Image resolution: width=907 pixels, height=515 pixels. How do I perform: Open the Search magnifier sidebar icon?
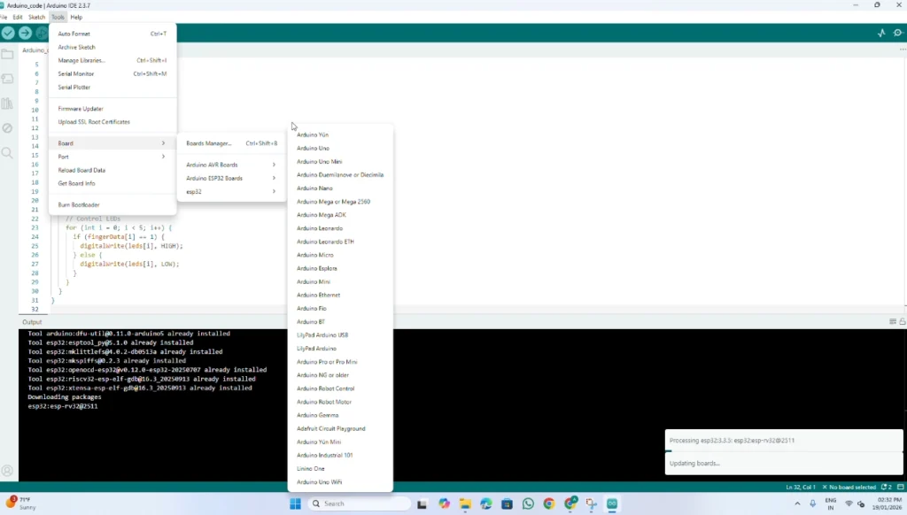(7, 153)
